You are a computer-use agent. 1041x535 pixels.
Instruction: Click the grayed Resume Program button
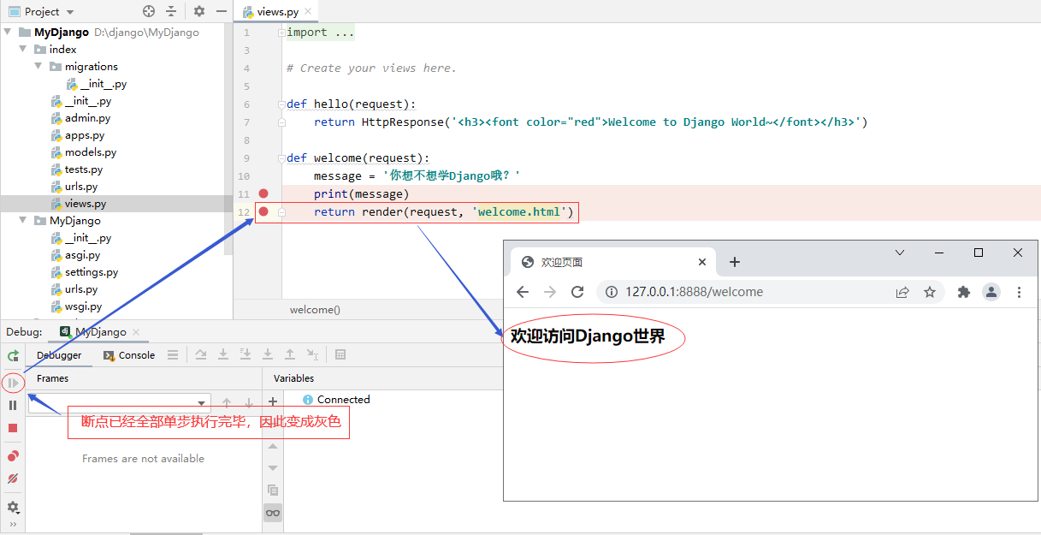point(13,383)
